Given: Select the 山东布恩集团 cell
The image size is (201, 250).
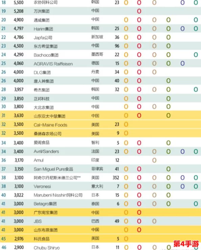Looking at the screenshot, I should (45, 230).
